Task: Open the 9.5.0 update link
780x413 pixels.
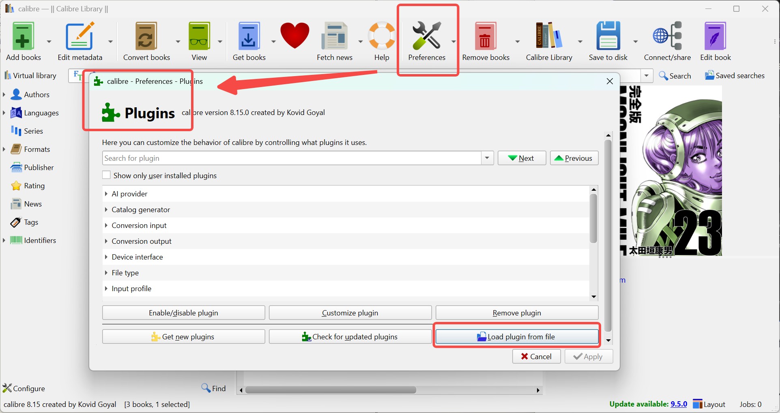Action: pyautogui.click(x=679, y=404)
